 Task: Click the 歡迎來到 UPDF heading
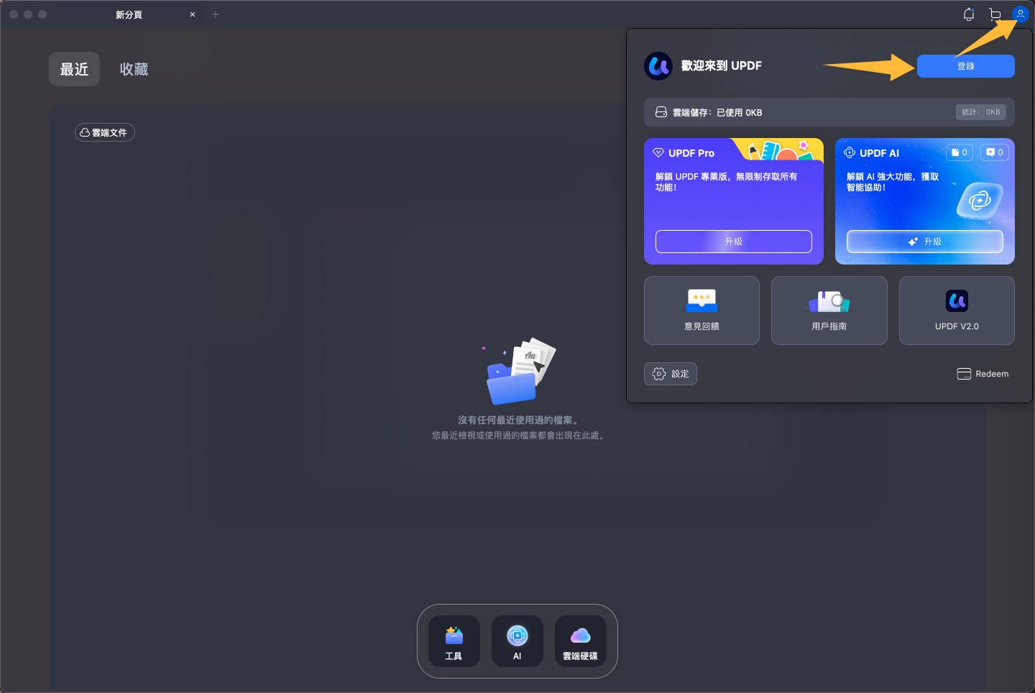pyautogui.click(x=722, y=66)
